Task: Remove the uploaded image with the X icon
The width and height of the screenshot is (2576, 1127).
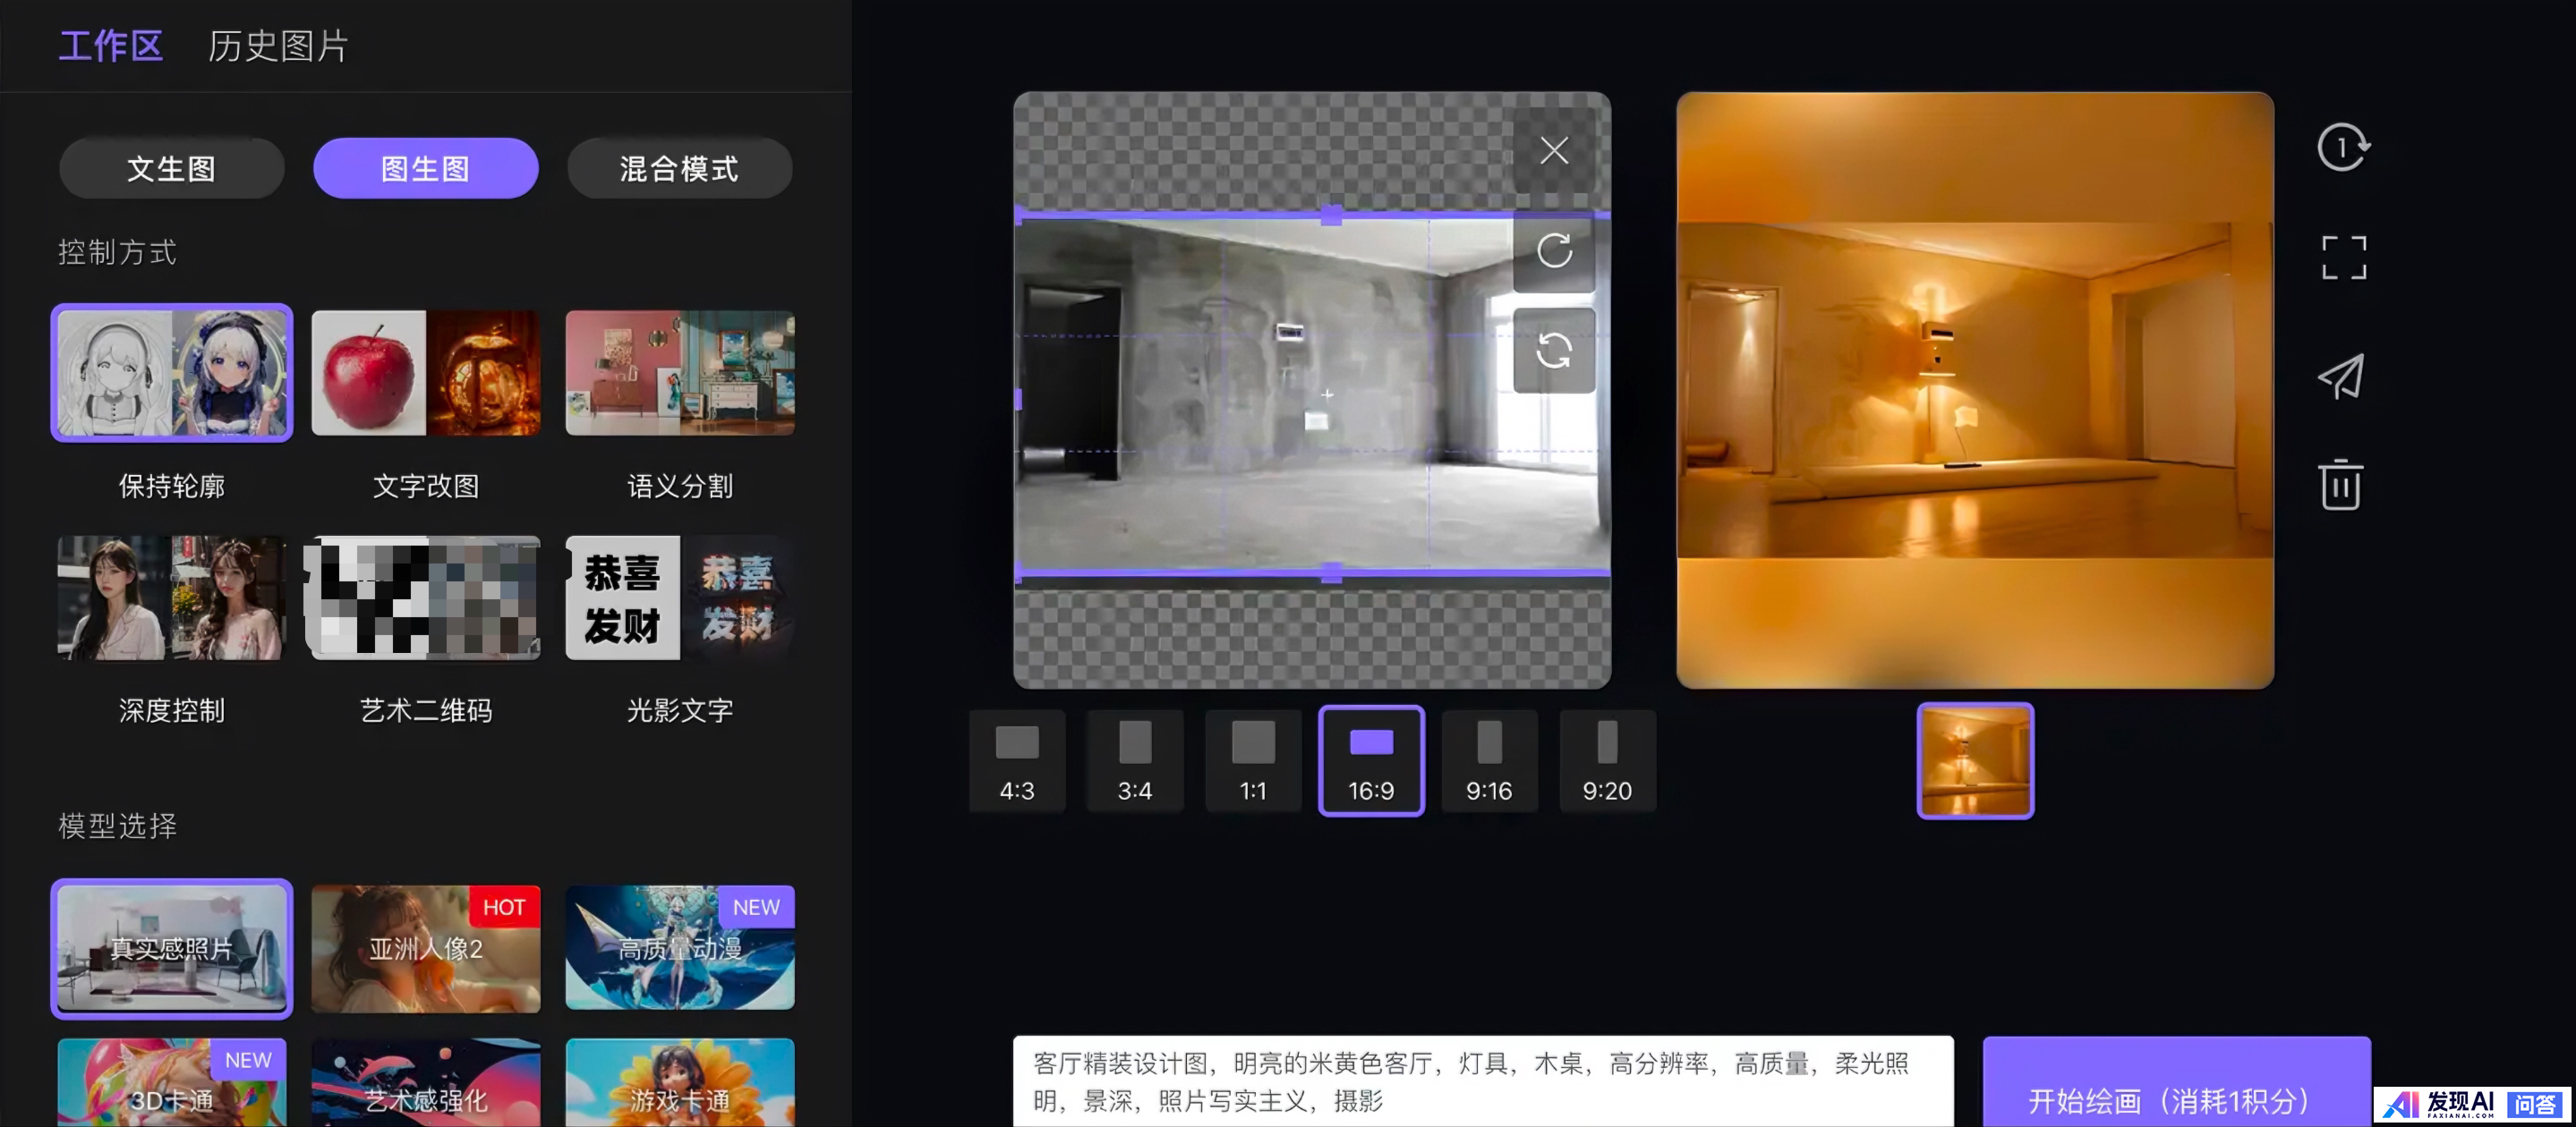Action: (1553, 151)
